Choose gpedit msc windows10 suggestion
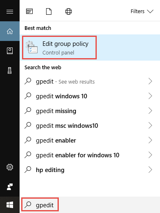The width and height of the screenshot is (160, 213). pyautogui.click(x=90, y=126)
